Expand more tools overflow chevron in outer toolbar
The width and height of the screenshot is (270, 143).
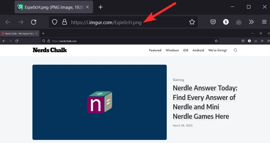pyautogui.click(x=251, y=22)
